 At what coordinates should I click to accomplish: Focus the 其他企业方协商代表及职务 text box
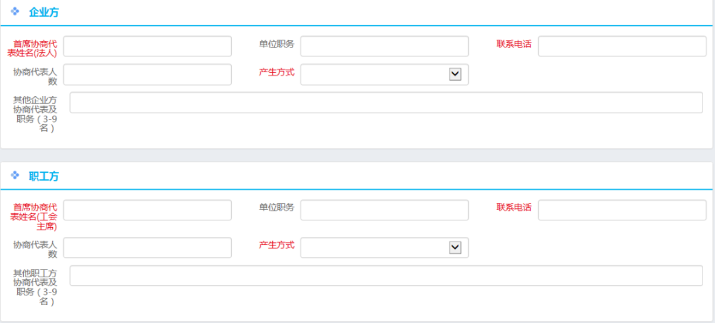[x=386, y=102]
